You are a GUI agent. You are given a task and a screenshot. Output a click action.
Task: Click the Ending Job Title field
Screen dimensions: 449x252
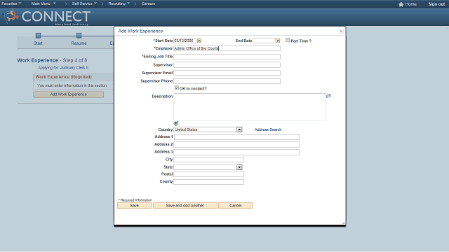pos(227,57)
